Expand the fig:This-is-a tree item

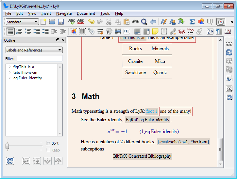[9, 67]
